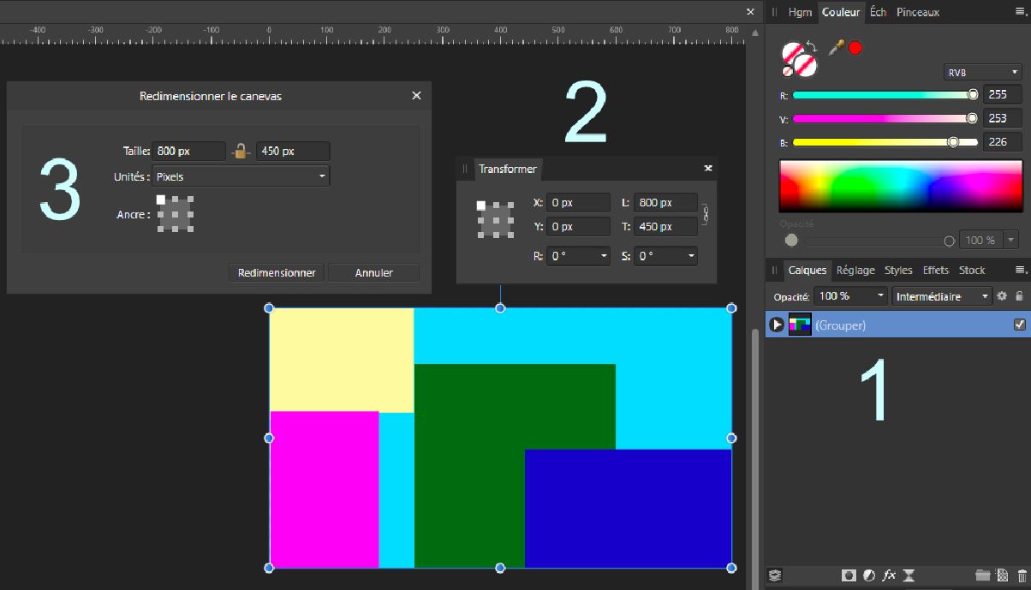Add a mask layer icon

(849, 575)
